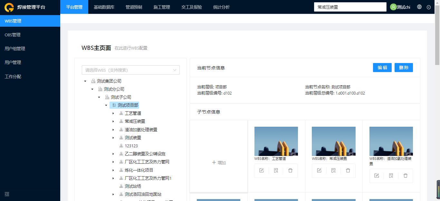Image resolution: width=440 pixels, height=201 pixels.
Task: Expand the 工艺管道 tree node
Action: (113, 113)
